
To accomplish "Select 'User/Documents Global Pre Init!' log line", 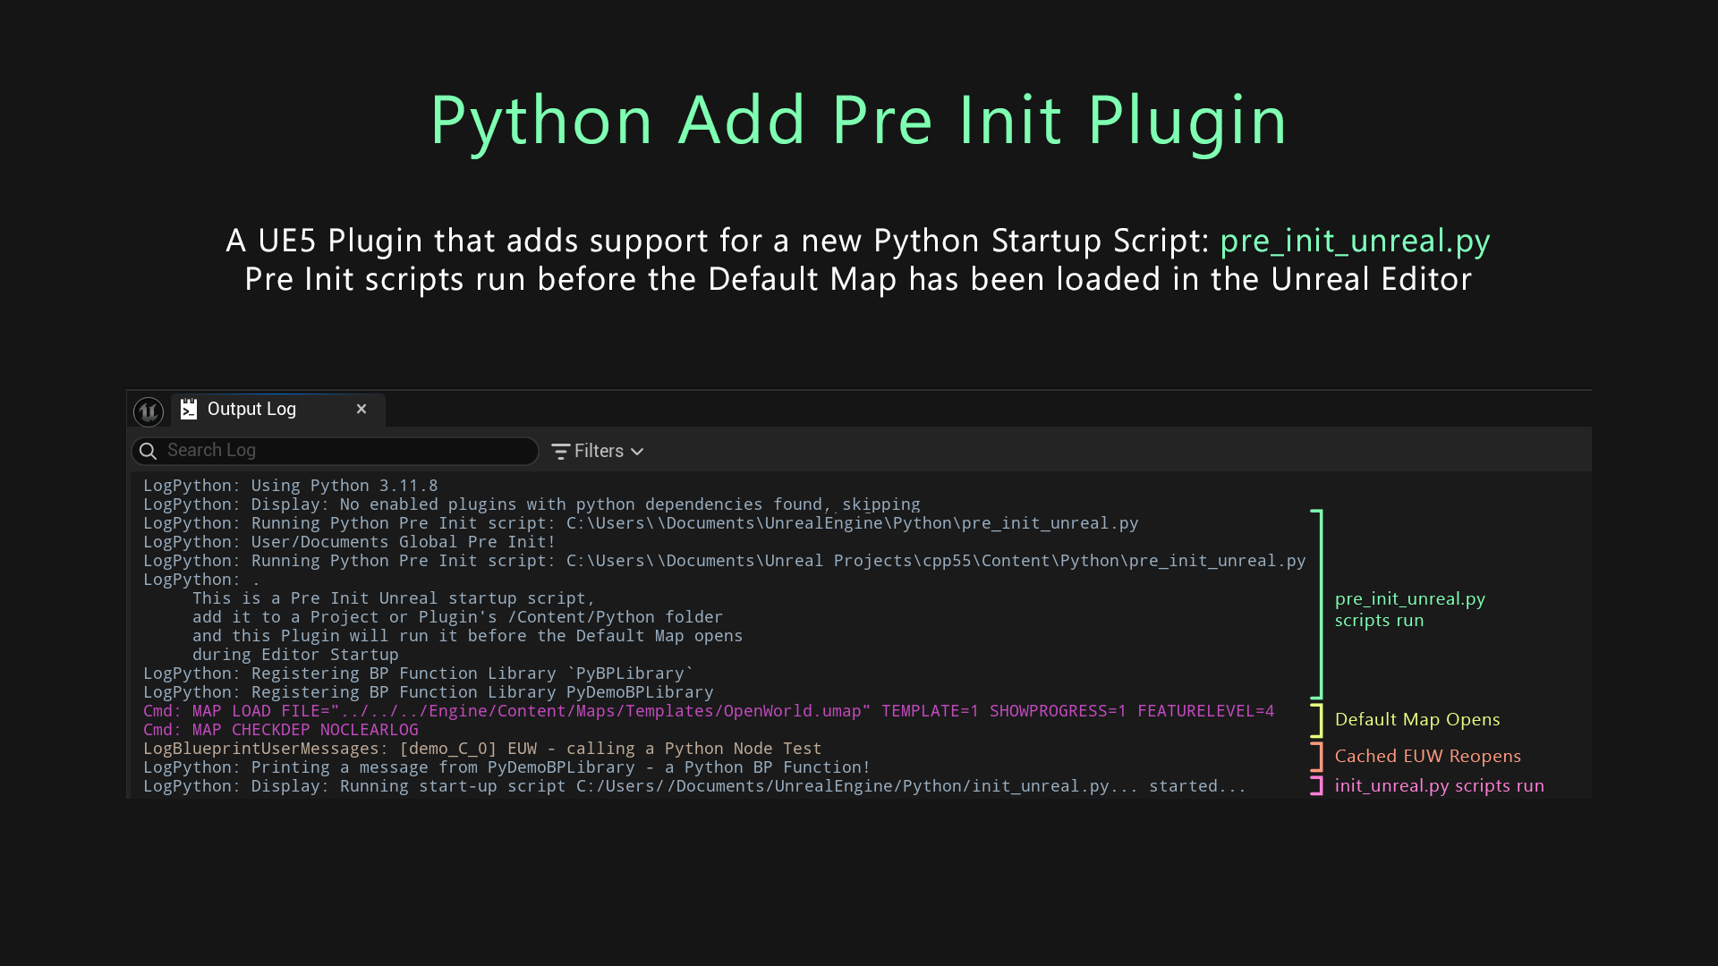I will (x=350, y=541).
